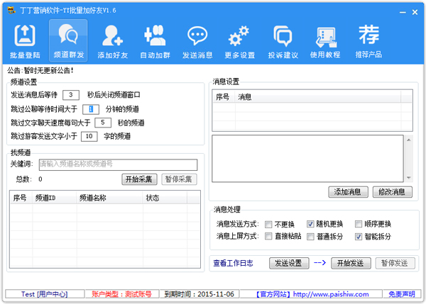Open 使用教程 tutorial icon
Screen dimensions: 426x304
tap(325, 41)
